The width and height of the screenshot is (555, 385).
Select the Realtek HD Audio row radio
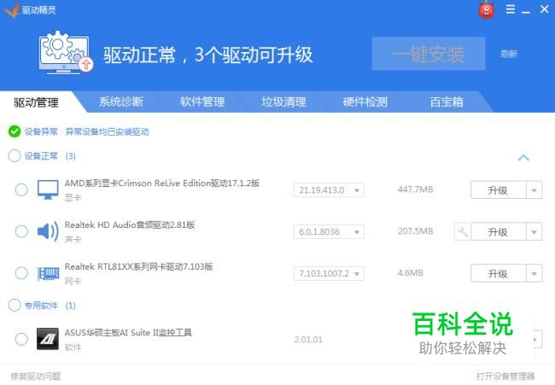click(x=21, y=231)
